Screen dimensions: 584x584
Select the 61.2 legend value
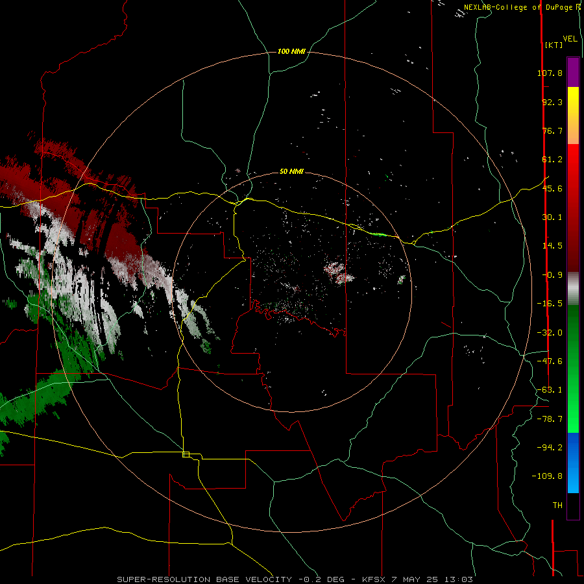point(552,160)
